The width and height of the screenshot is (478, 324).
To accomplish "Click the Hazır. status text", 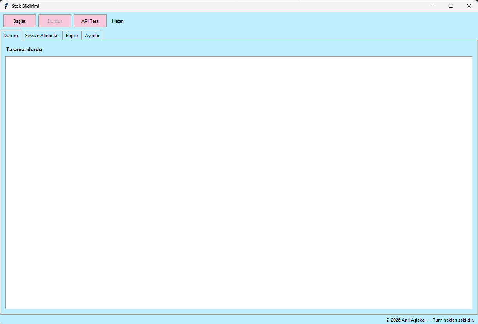I will (118, 21).
